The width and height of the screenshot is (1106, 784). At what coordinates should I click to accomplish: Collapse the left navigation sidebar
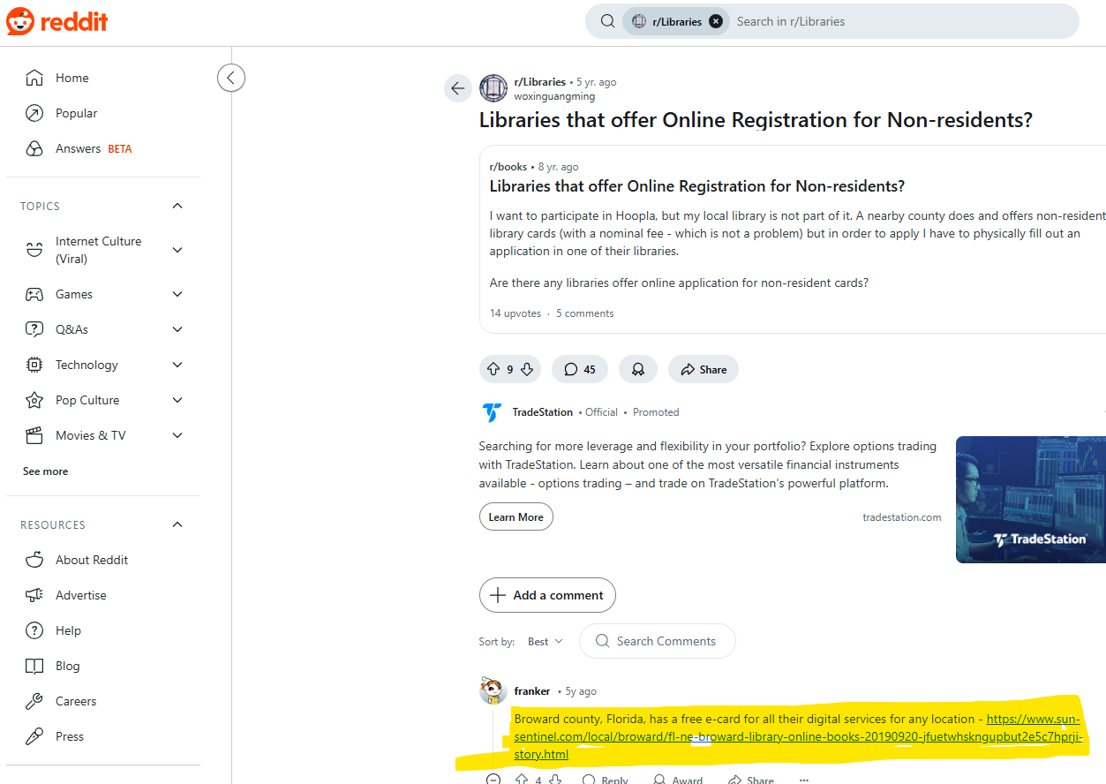[230, 78]
